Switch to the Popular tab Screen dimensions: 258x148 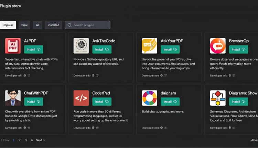[x=8, y=25]
